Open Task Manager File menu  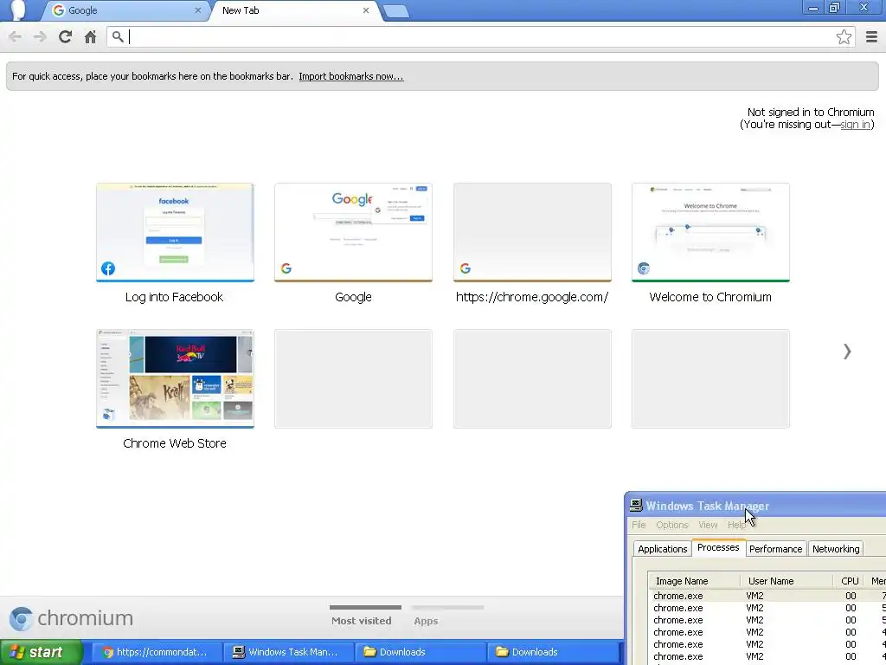point(639,525)
